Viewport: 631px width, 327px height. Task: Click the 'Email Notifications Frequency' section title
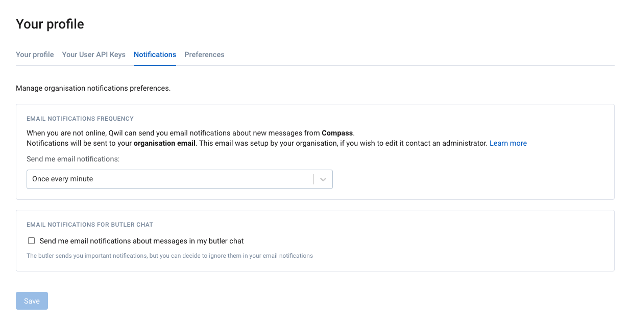tap(80, 119)
